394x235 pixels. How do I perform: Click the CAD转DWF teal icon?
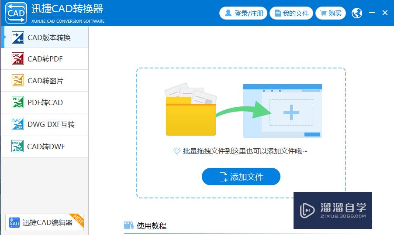click(x=17, y=146)
